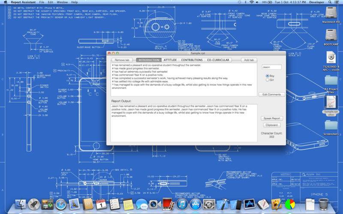Open iOS Simulator icon in Dock
The image size is (343, 214).
click(236, 205)
